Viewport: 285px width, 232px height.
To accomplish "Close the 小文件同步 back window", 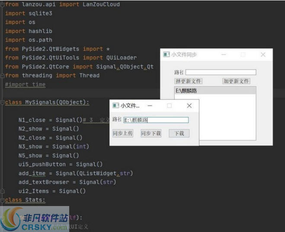I will pyautogui.click(x=263, y=55).
